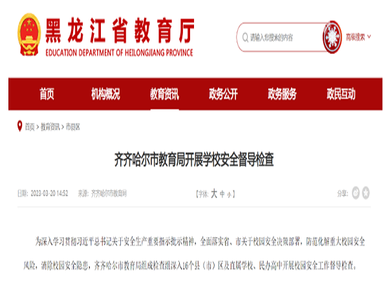Click the 市县区 breadcrumb link
388x291 pixels.
click(x=71, y=127)
